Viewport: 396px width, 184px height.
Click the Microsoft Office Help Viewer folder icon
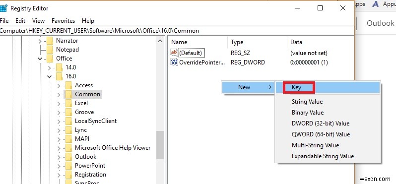click(x=68, y=148)
